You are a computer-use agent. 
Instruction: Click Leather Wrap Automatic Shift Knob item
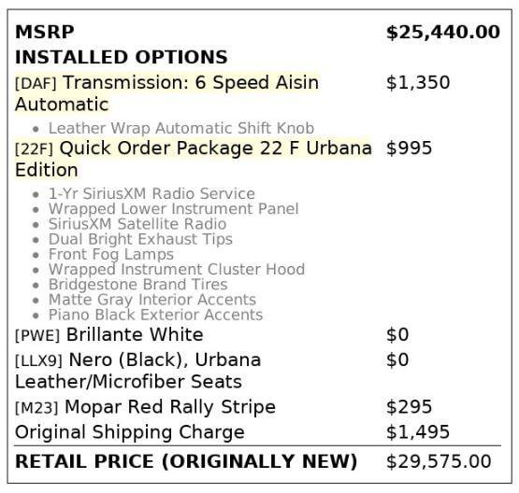(181, 128)
